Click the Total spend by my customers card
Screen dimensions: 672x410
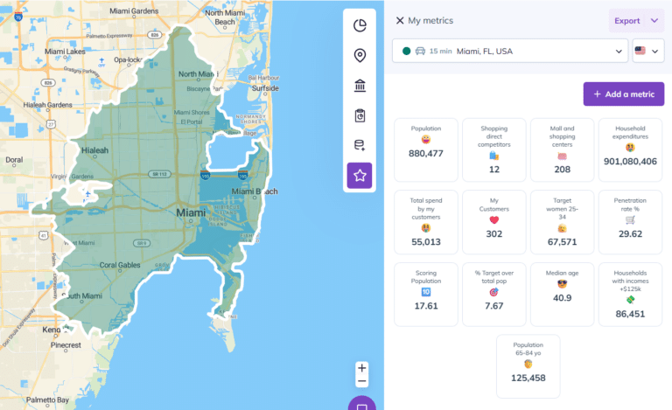(426, 222)
